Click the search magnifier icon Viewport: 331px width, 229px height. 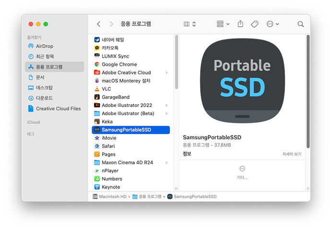(301, 24)
